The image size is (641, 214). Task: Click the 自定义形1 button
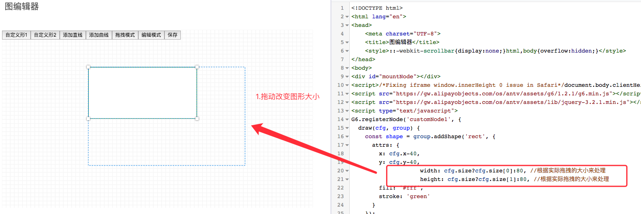click(x=16, y=35)
